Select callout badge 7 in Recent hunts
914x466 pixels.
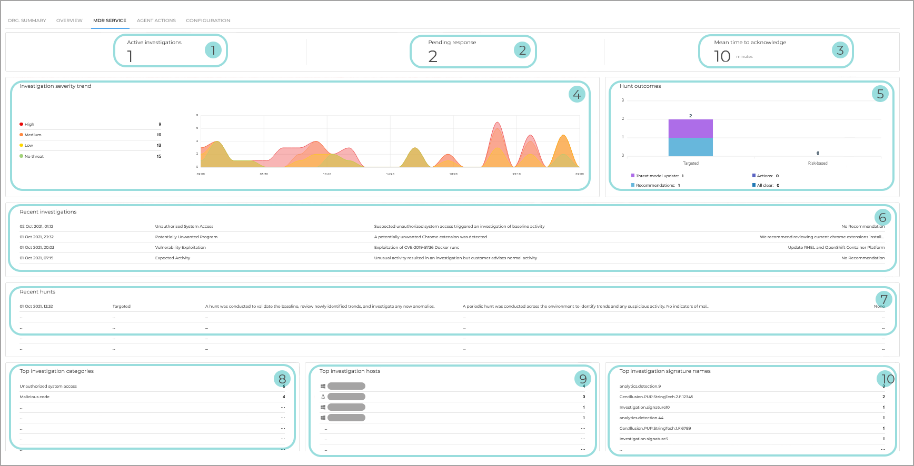tap(883, 299)
